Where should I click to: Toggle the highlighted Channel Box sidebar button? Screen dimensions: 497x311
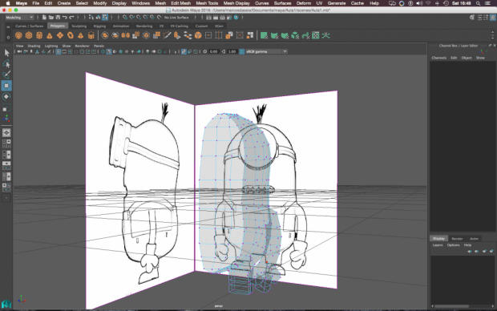tap(492, 18)
